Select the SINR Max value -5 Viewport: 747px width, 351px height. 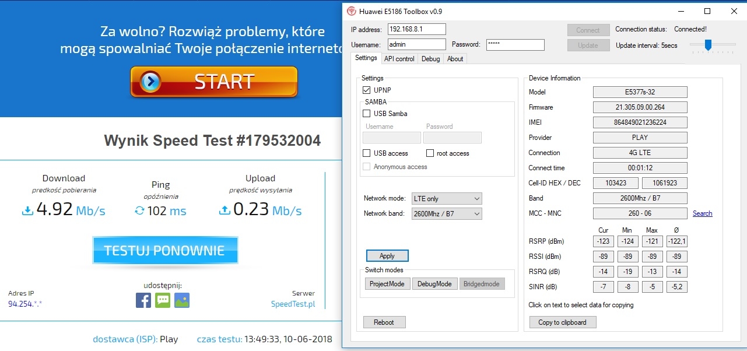pyautogui.click(x=653, y=287)
